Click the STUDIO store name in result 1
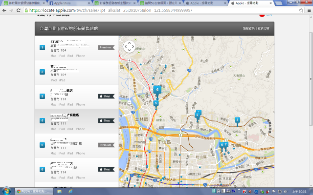This screenshot has height=195, width=313. click(x=68, y=41)
